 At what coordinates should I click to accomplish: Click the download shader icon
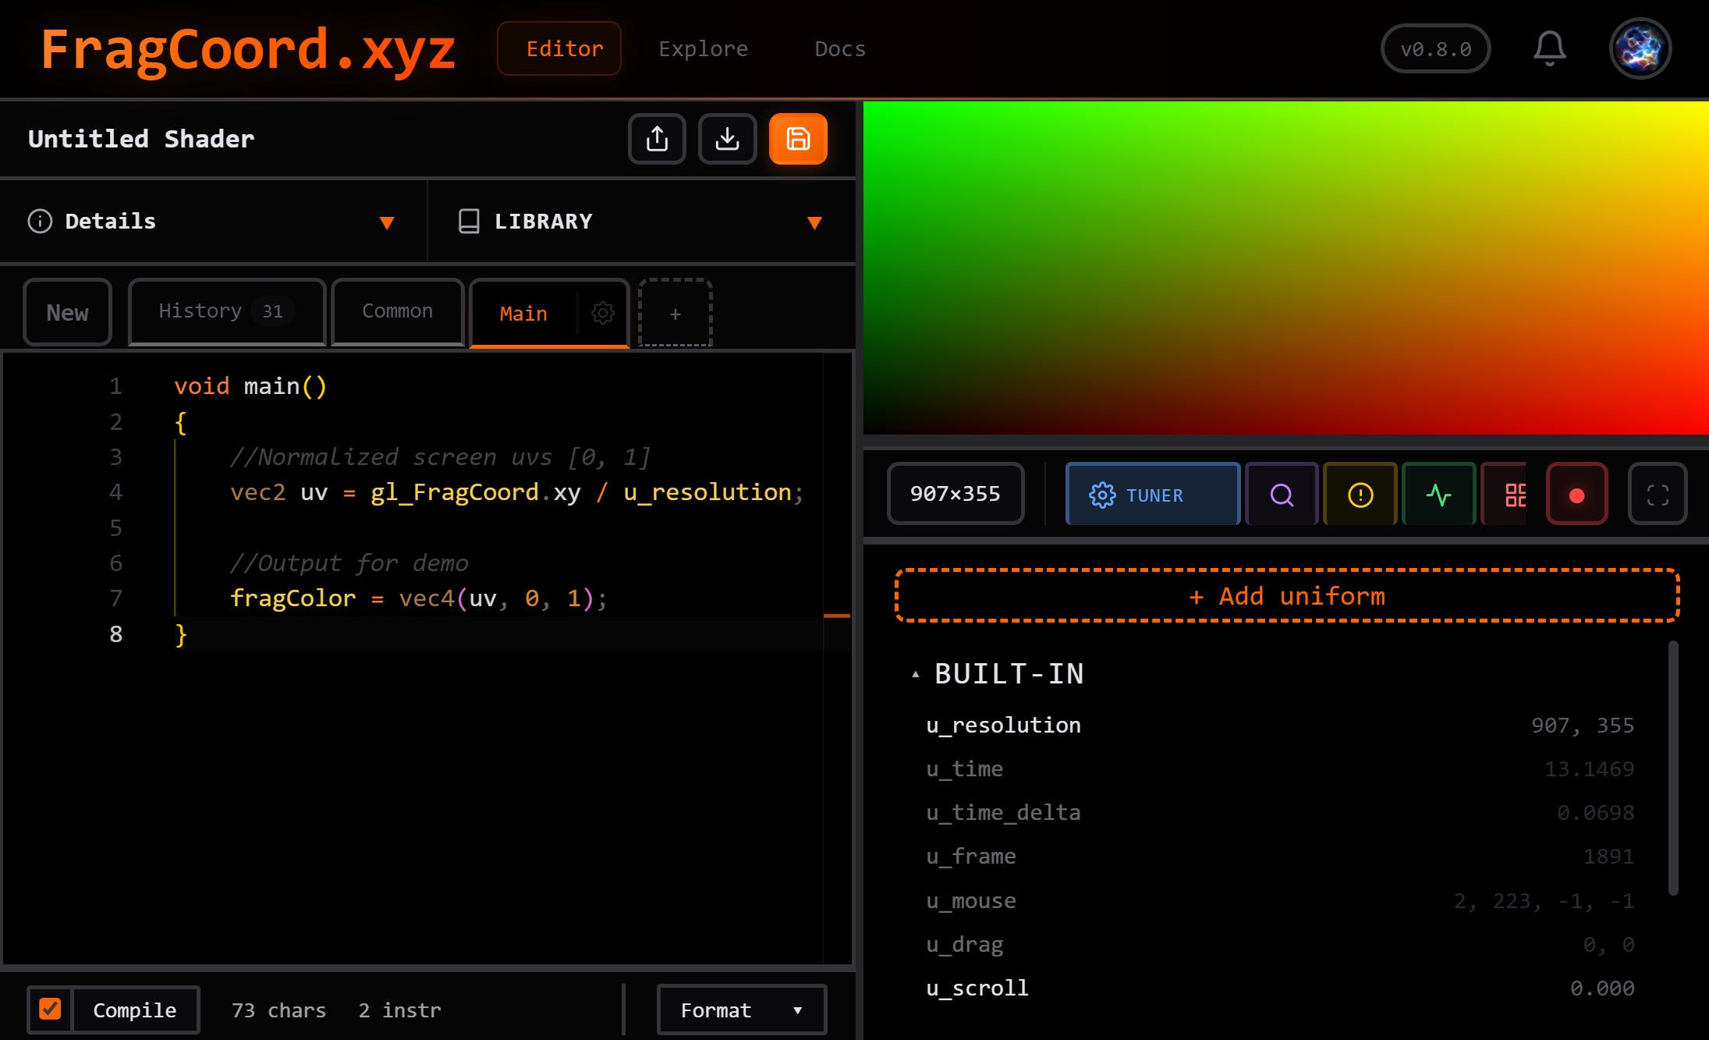coord(727,139)
